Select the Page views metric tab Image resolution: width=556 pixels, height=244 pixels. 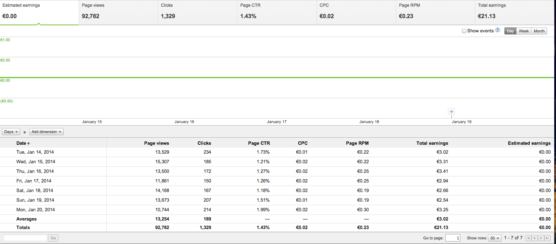[x=118, y=12]
